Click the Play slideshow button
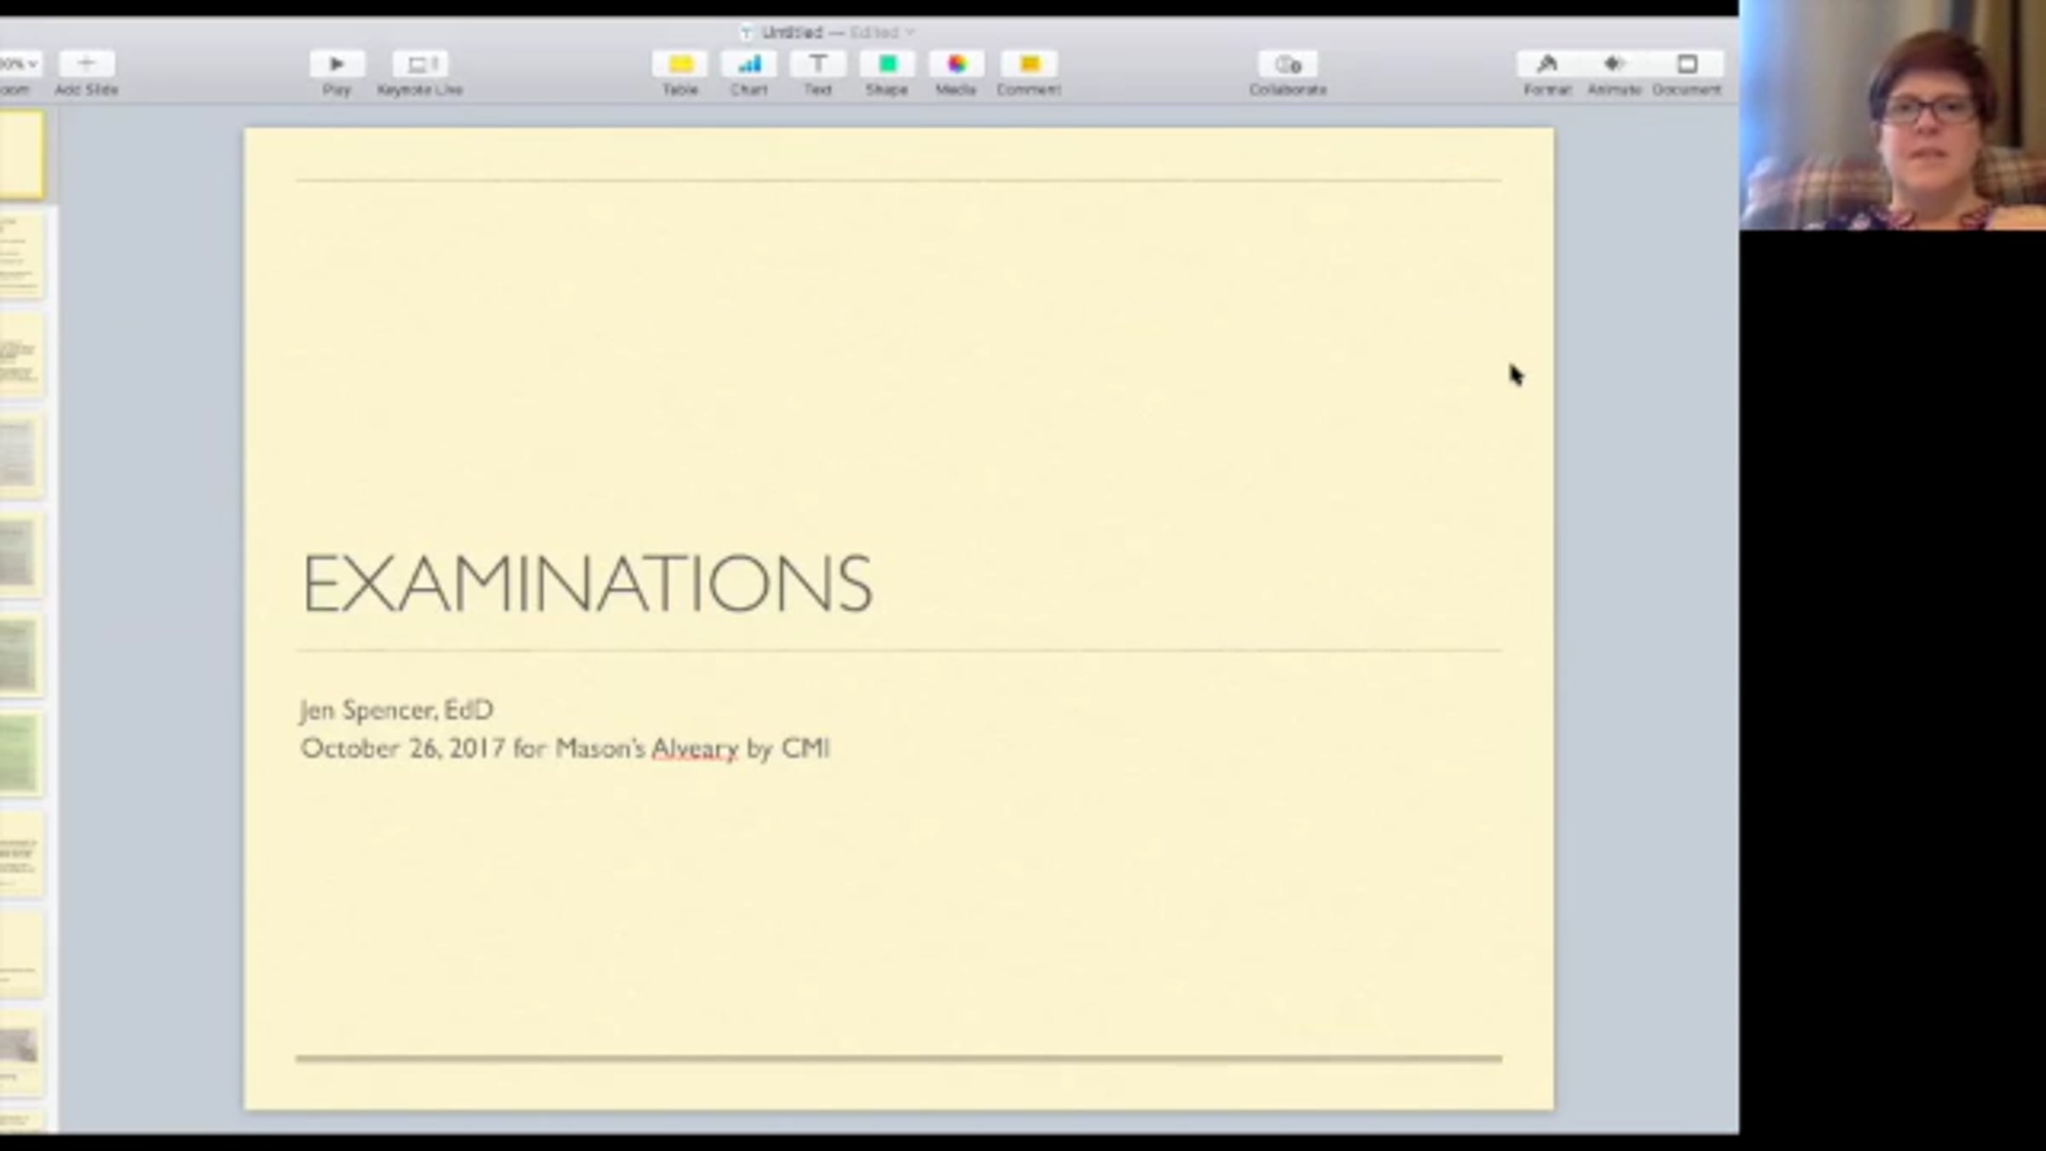2046x1151 pixels. click(337, 64)
